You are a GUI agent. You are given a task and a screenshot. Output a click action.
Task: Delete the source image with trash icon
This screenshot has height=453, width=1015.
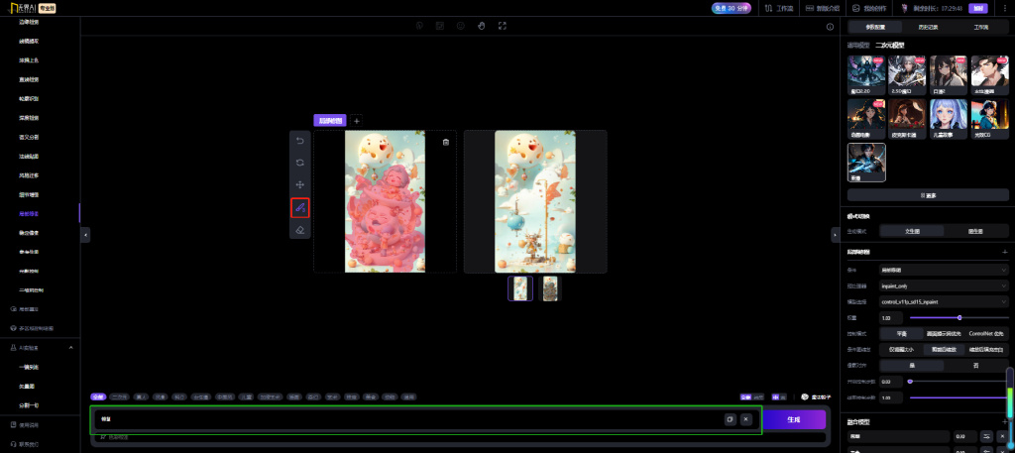[x=445, y=142]
